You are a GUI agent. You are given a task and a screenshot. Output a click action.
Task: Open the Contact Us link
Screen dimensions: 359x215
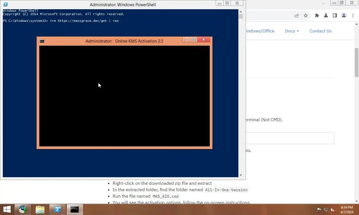tap(321, 31)
